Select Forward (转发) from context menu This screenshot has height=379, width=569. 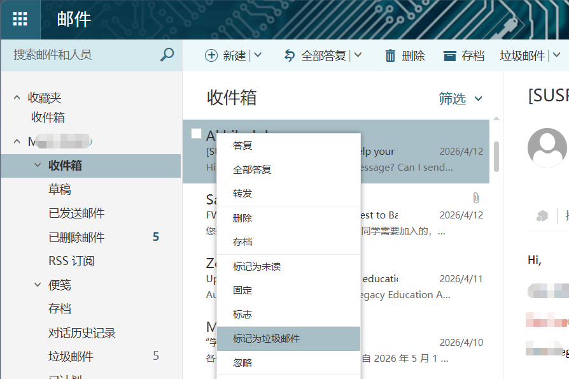[242, 194]
